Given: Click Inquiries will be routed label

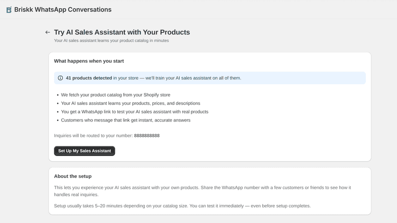Looking at the screenshot, I should point(93,135).
